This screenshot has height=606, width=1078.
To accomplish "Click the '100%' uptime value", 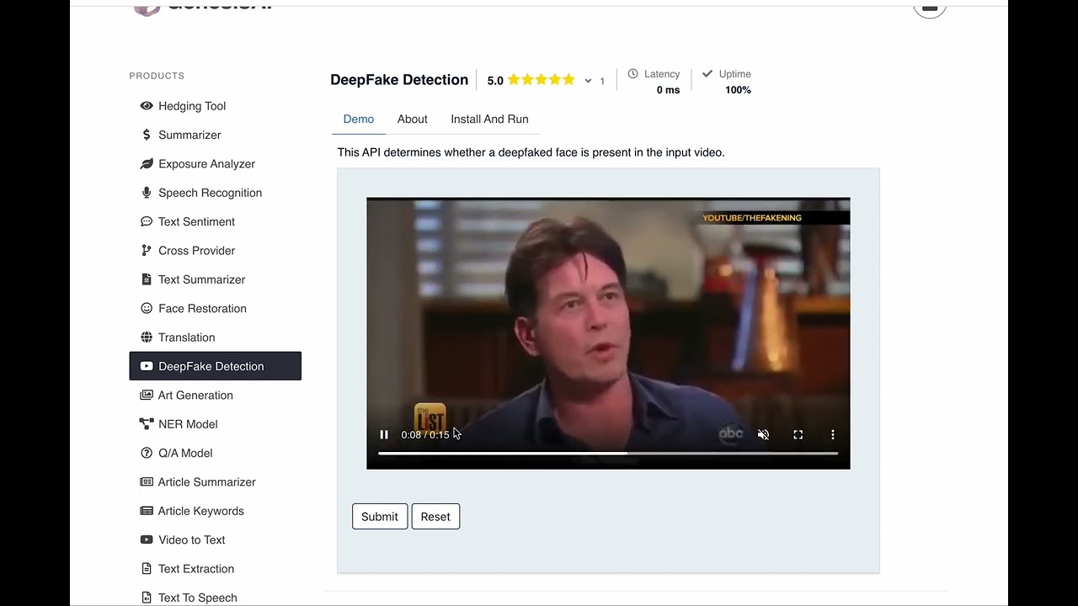I will point(738,90).
